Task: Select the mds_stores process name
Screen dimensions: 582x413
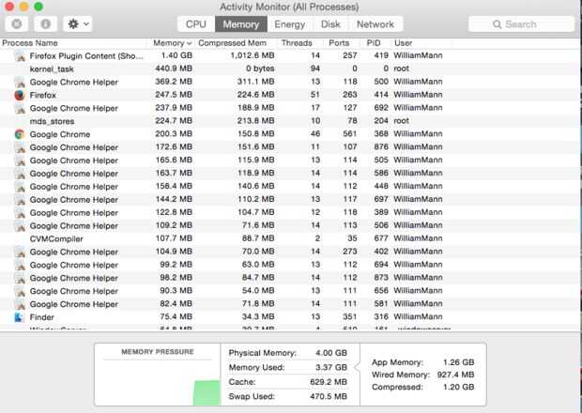Action: (52, 121)
